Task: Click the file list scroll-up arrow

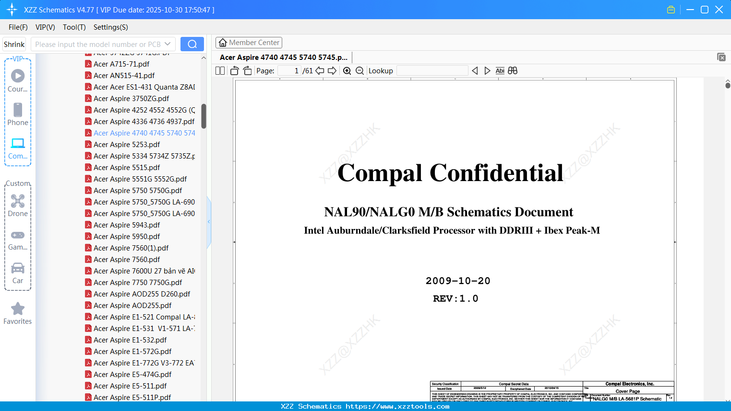Action: point(204,57)
